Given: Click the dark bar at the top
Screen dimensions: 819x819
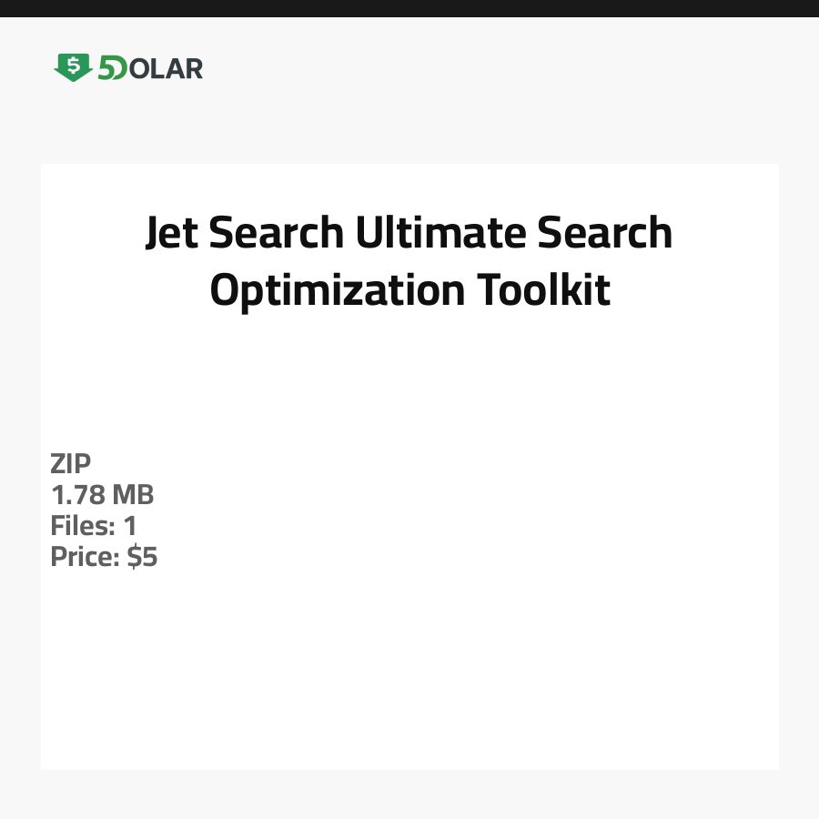Looking at the screenshot, I should [409, 8].
